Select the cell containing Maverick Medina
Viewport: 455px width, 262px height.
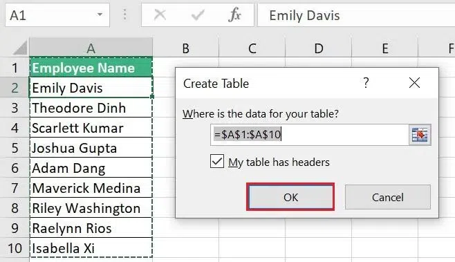tap(91, 188)
